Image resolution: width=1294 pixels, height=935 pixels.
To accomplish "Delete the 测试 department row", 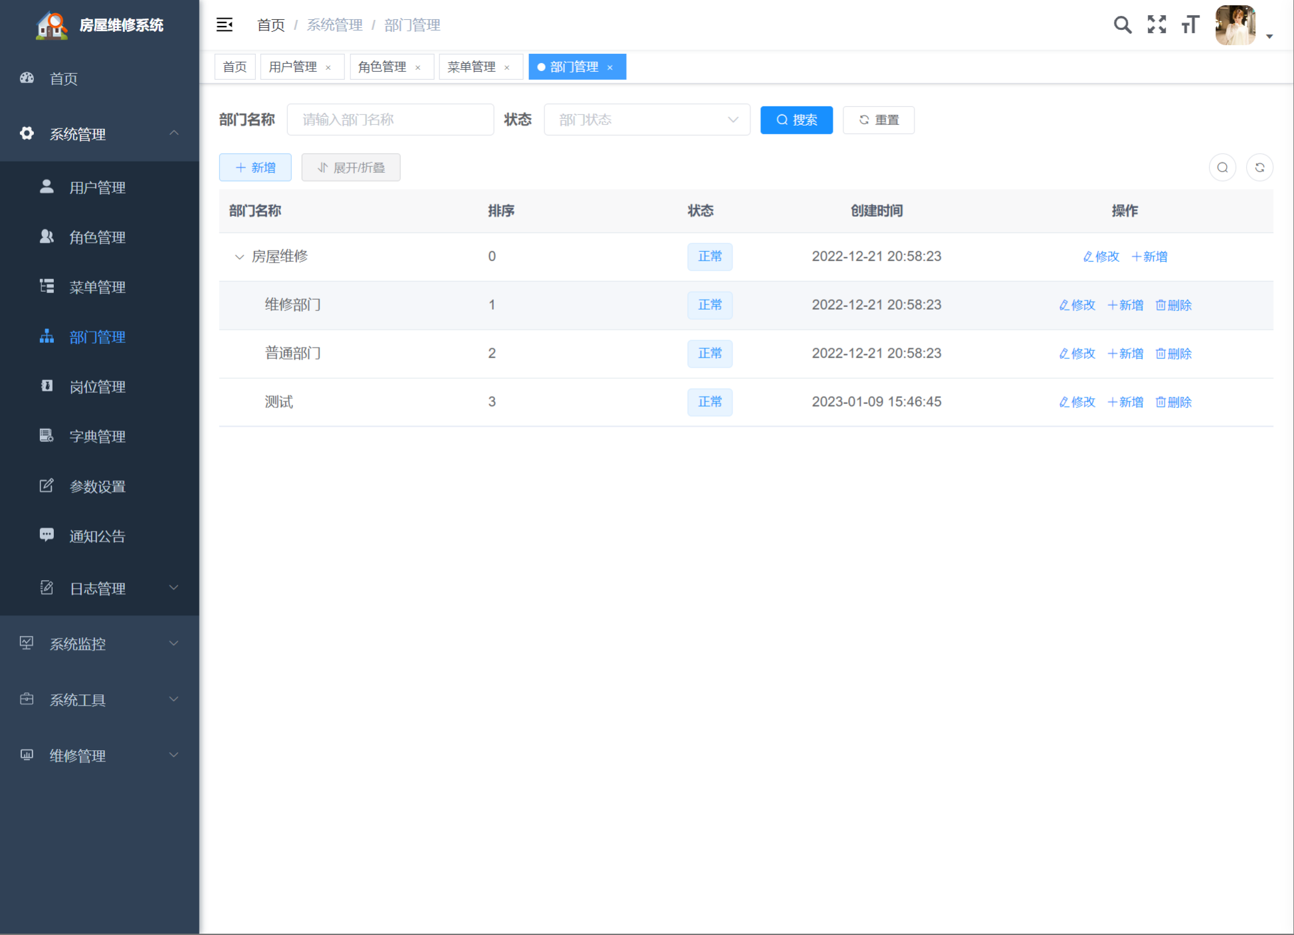I will pyautogui.click(x=1174, y=402).
